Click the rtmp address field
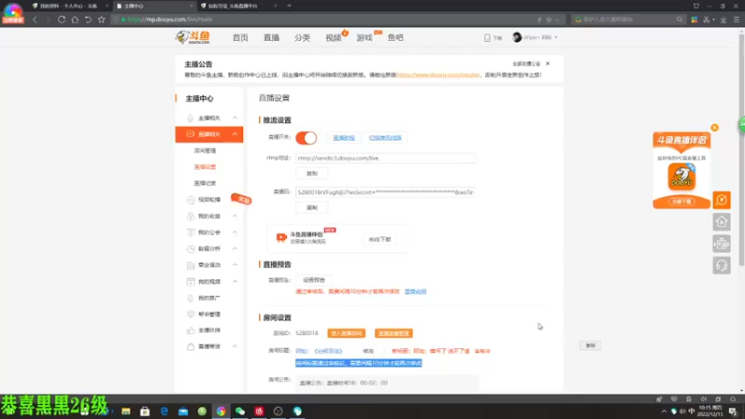The height and width of the screenshot is (419, 745). coord(386,158)
